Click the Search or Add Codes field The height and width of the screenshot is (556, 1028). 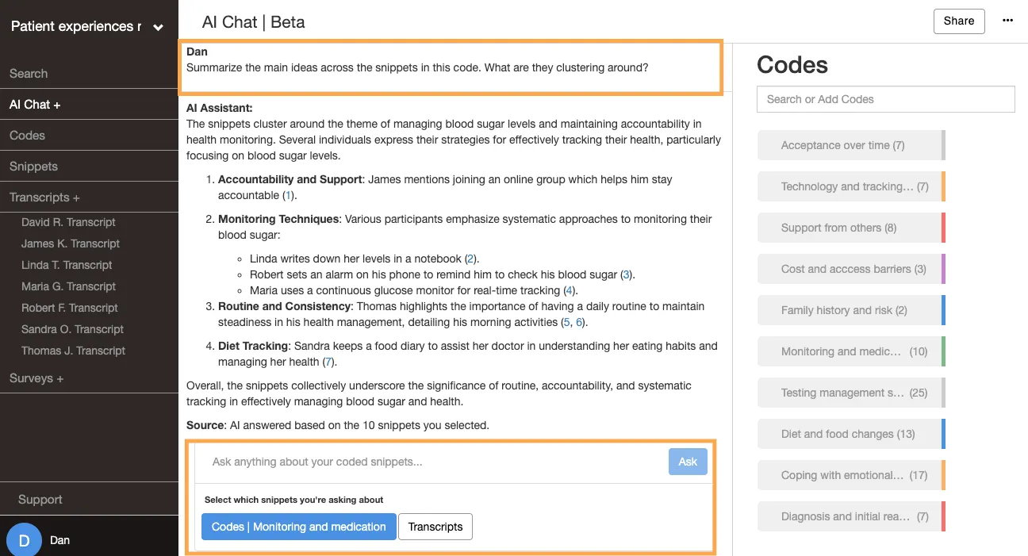886,99
